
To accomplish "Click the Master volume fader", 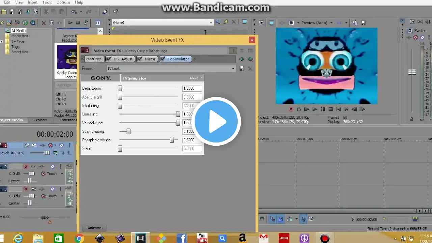I will point(412,72).
